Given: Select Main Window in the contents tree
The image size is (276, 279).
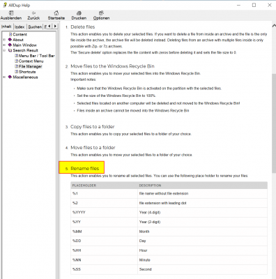Looking at the screenshot, I should tap(24, 45).
